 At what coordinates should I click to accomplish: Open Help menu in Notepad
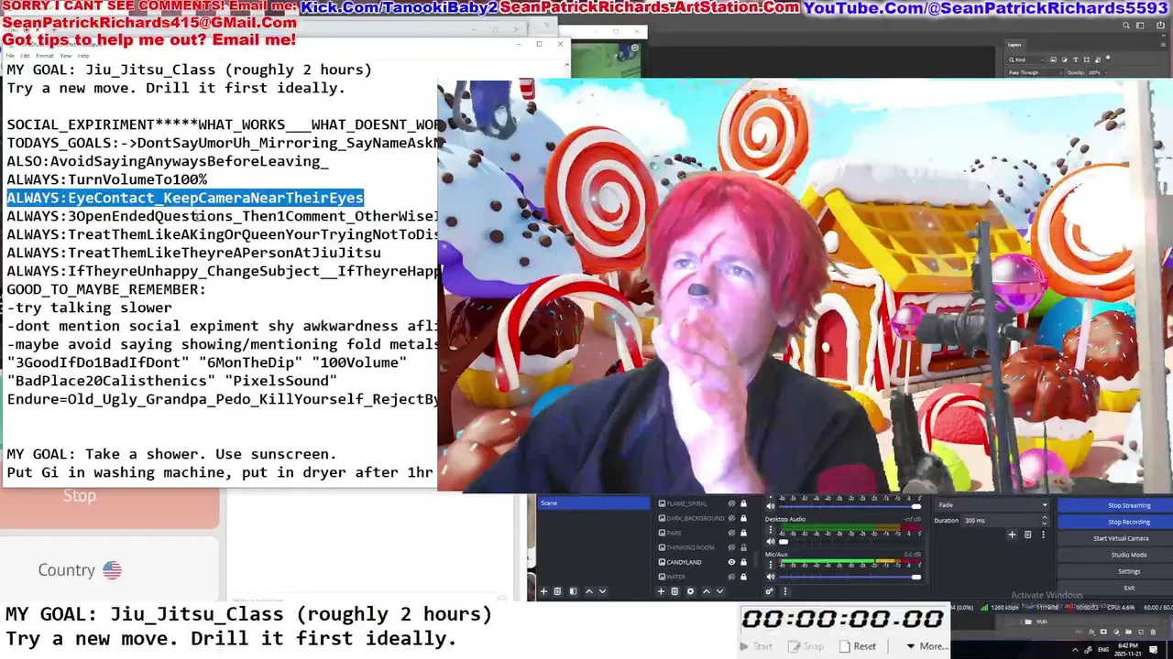pos(82,56)
